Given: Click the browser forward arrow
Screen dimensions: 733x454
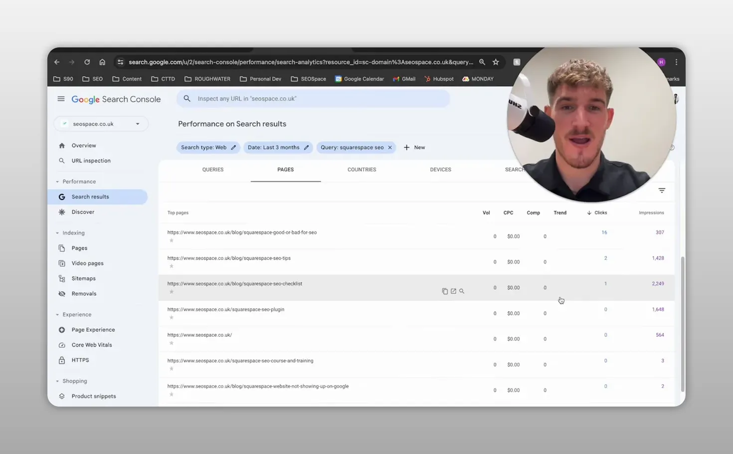Looking at the screenshot, I should [x=72, y=62].
